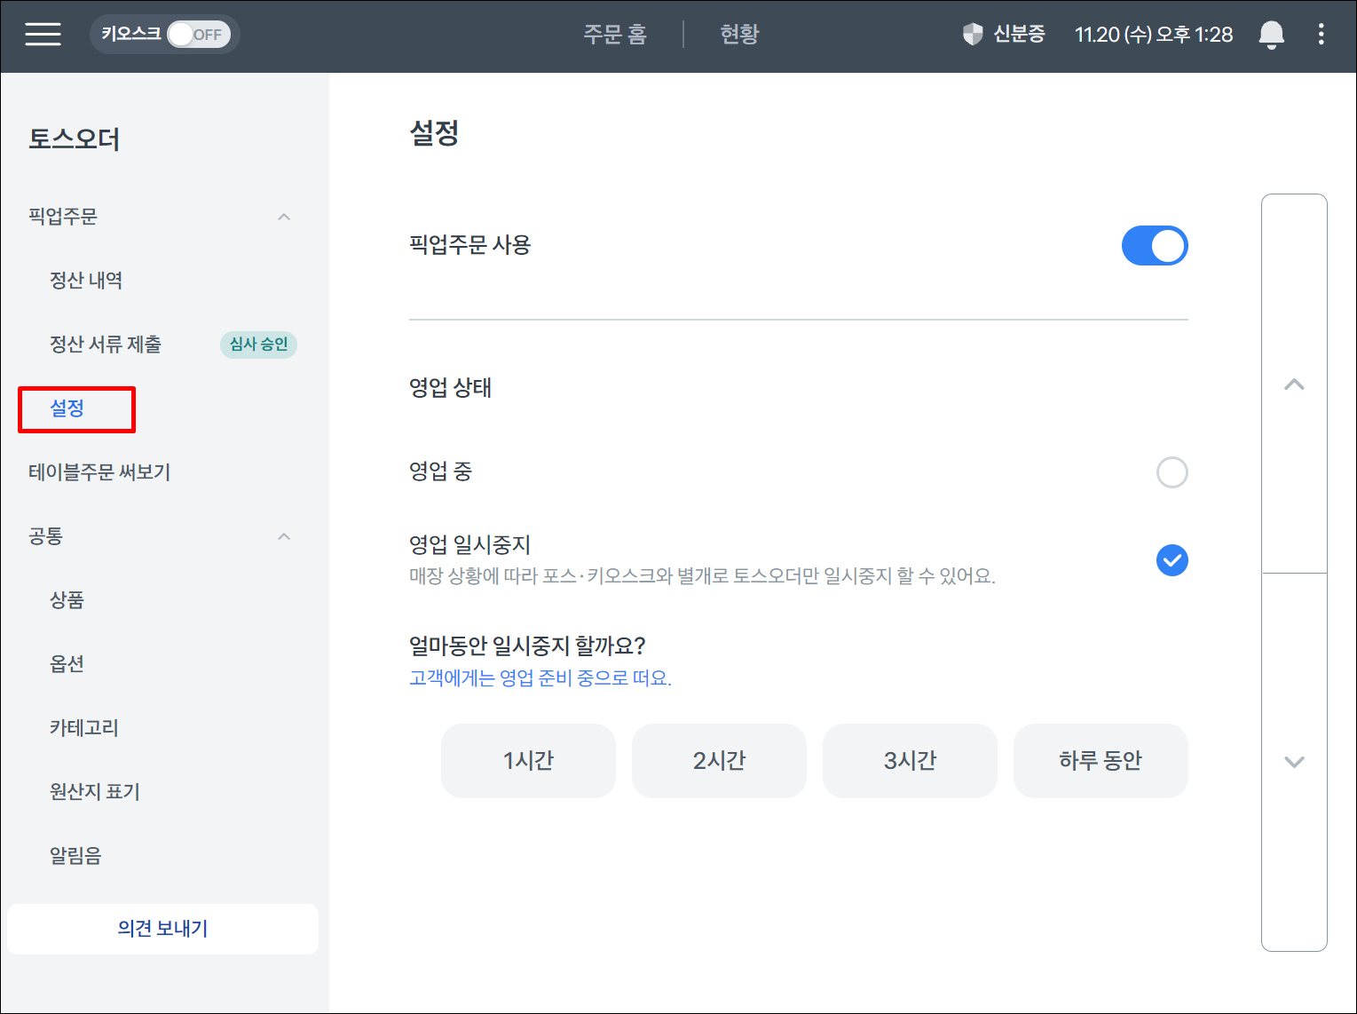Open the hamburger menu
The image size is (1357, 1014).
[43, 35]
